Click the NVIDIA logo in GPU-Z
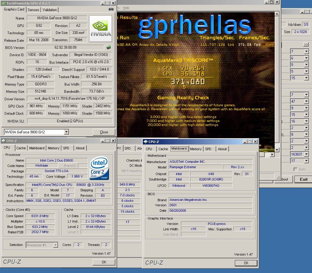 (x=101, y=29)
